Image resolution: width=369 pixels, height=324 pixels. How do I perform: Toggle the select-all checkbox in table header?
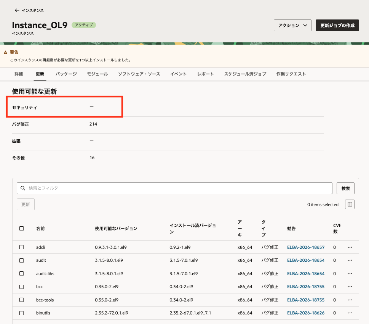(x=21, y=229)
